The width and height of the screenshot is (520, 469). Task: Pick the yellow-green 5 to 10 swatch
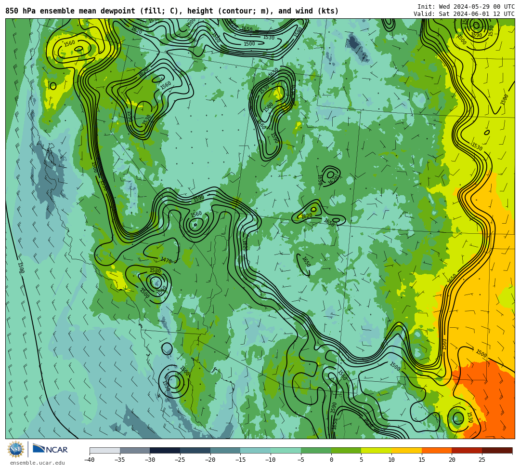[x=376, y=450]
